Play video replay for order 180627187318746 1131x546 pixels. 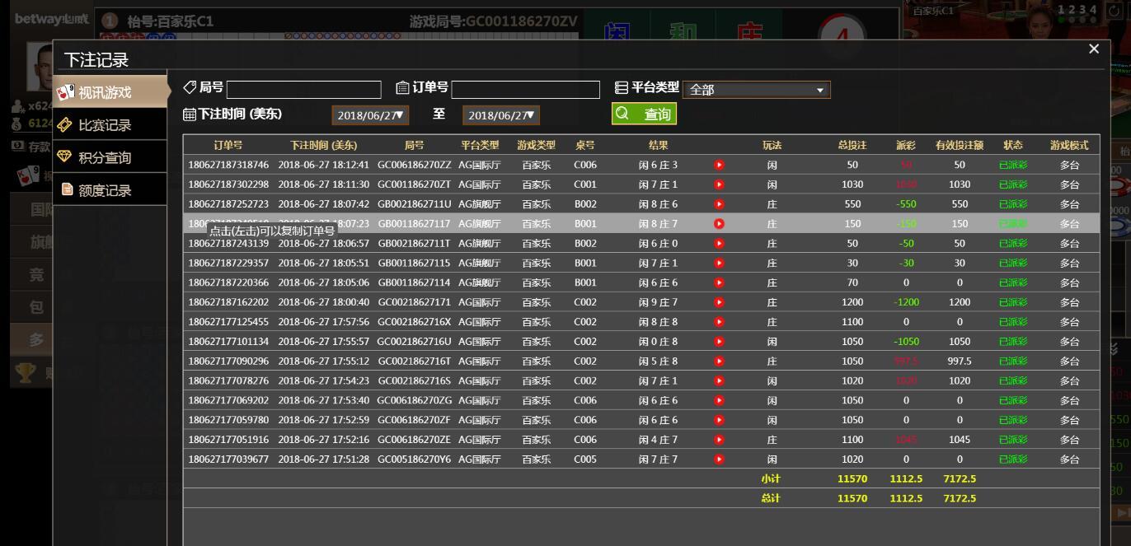point(719,165)
